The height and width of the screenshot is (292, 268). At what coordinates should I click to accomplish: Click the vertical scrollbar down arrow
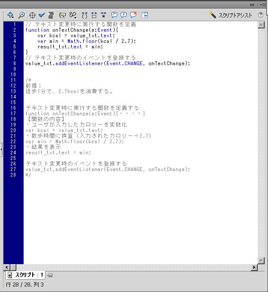(261, 261)
